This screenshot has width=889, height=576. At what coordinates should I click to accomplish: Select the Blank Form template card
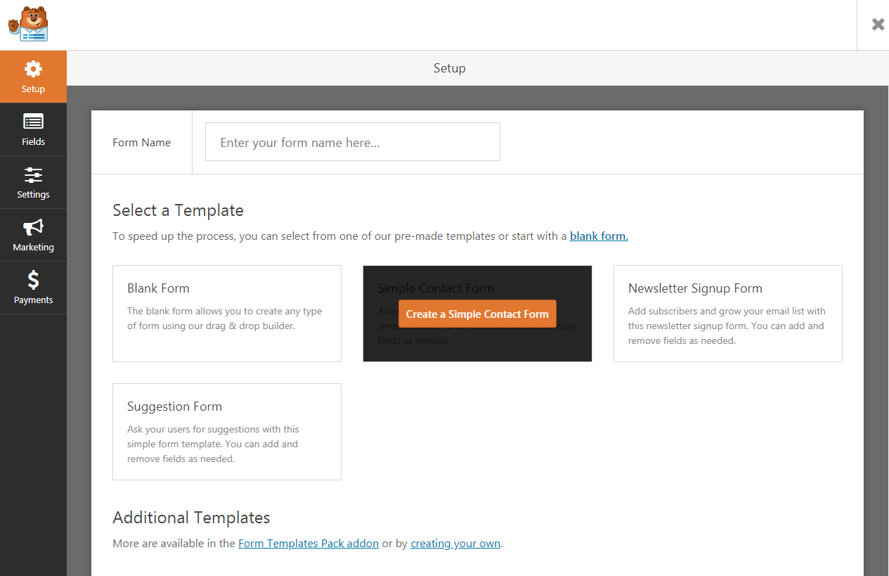point(227,314)
